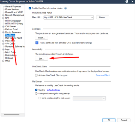Screen dimensions: 135x124
Task: Close the Gateway Cluster Properties dialog
Action: 132,1
